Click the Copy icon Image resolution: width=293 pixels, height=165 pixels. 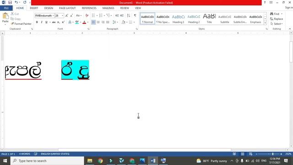pos(12,19)
